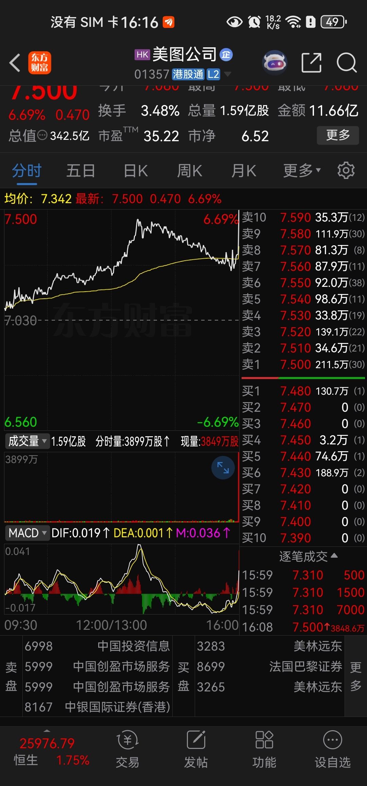
Task: Select 卖9 price 7.580 row
Action: 303,234
